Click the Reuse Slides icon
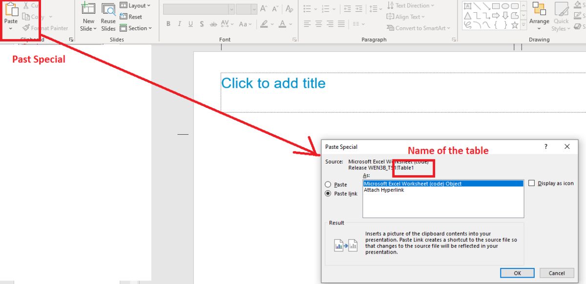Screen dimensions: 586x284 [x=108, y=9]
